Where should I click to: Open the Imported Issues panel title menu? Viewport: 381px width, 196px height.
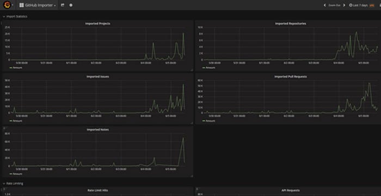click(97, 77)
